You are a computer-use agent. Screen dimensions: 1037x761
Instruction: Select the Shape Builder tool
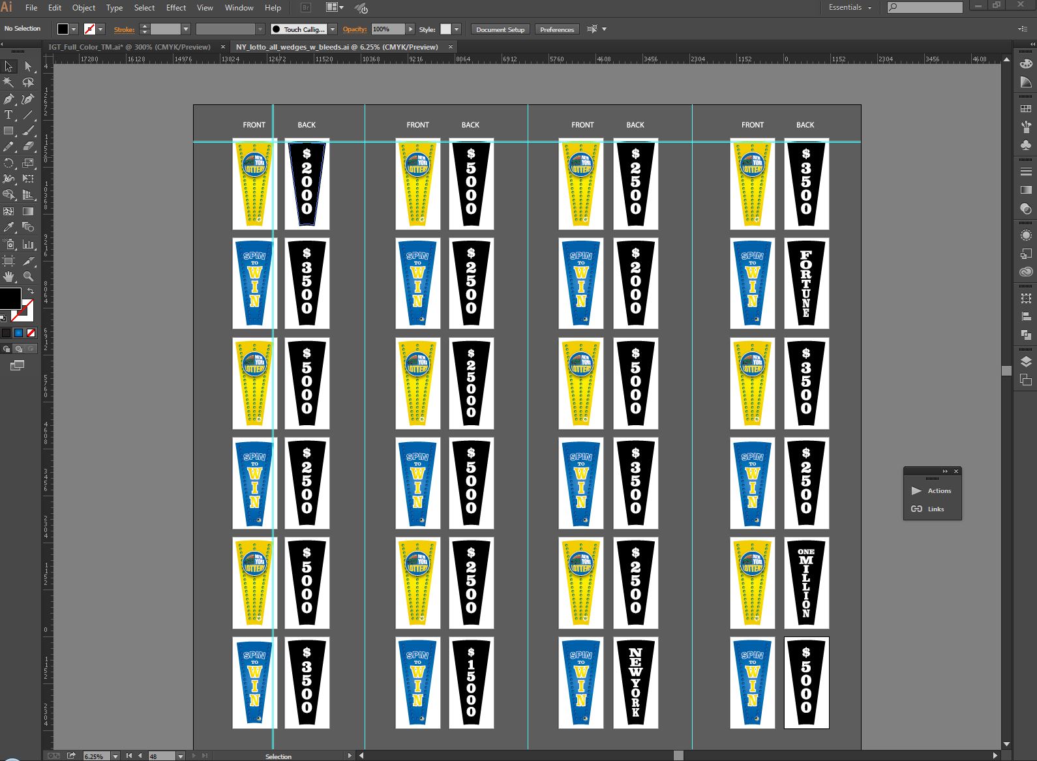point(8,195)
